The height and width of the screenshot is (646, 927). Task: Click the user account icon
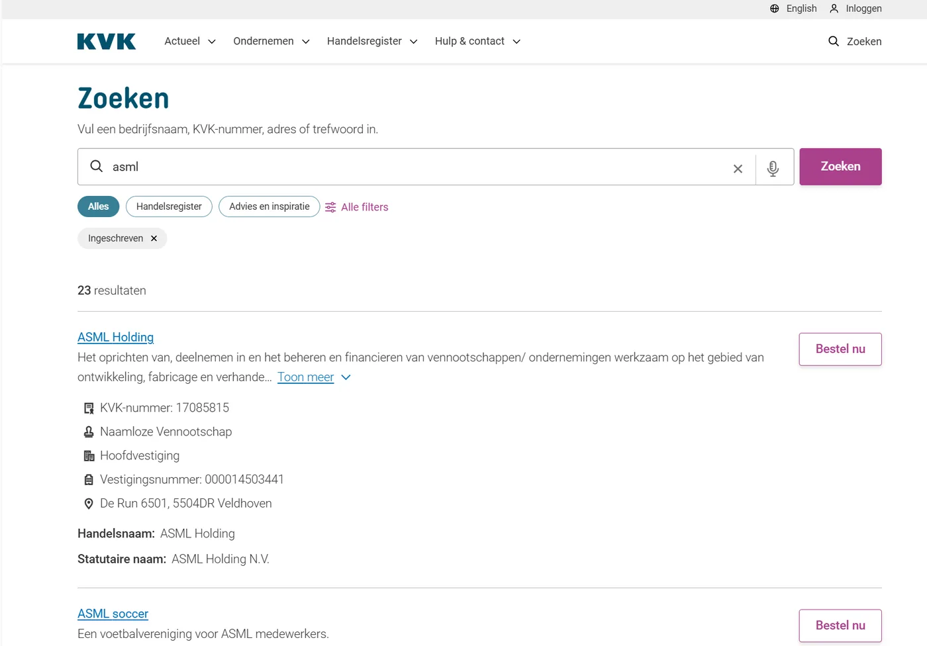click(x=834, y=9)
